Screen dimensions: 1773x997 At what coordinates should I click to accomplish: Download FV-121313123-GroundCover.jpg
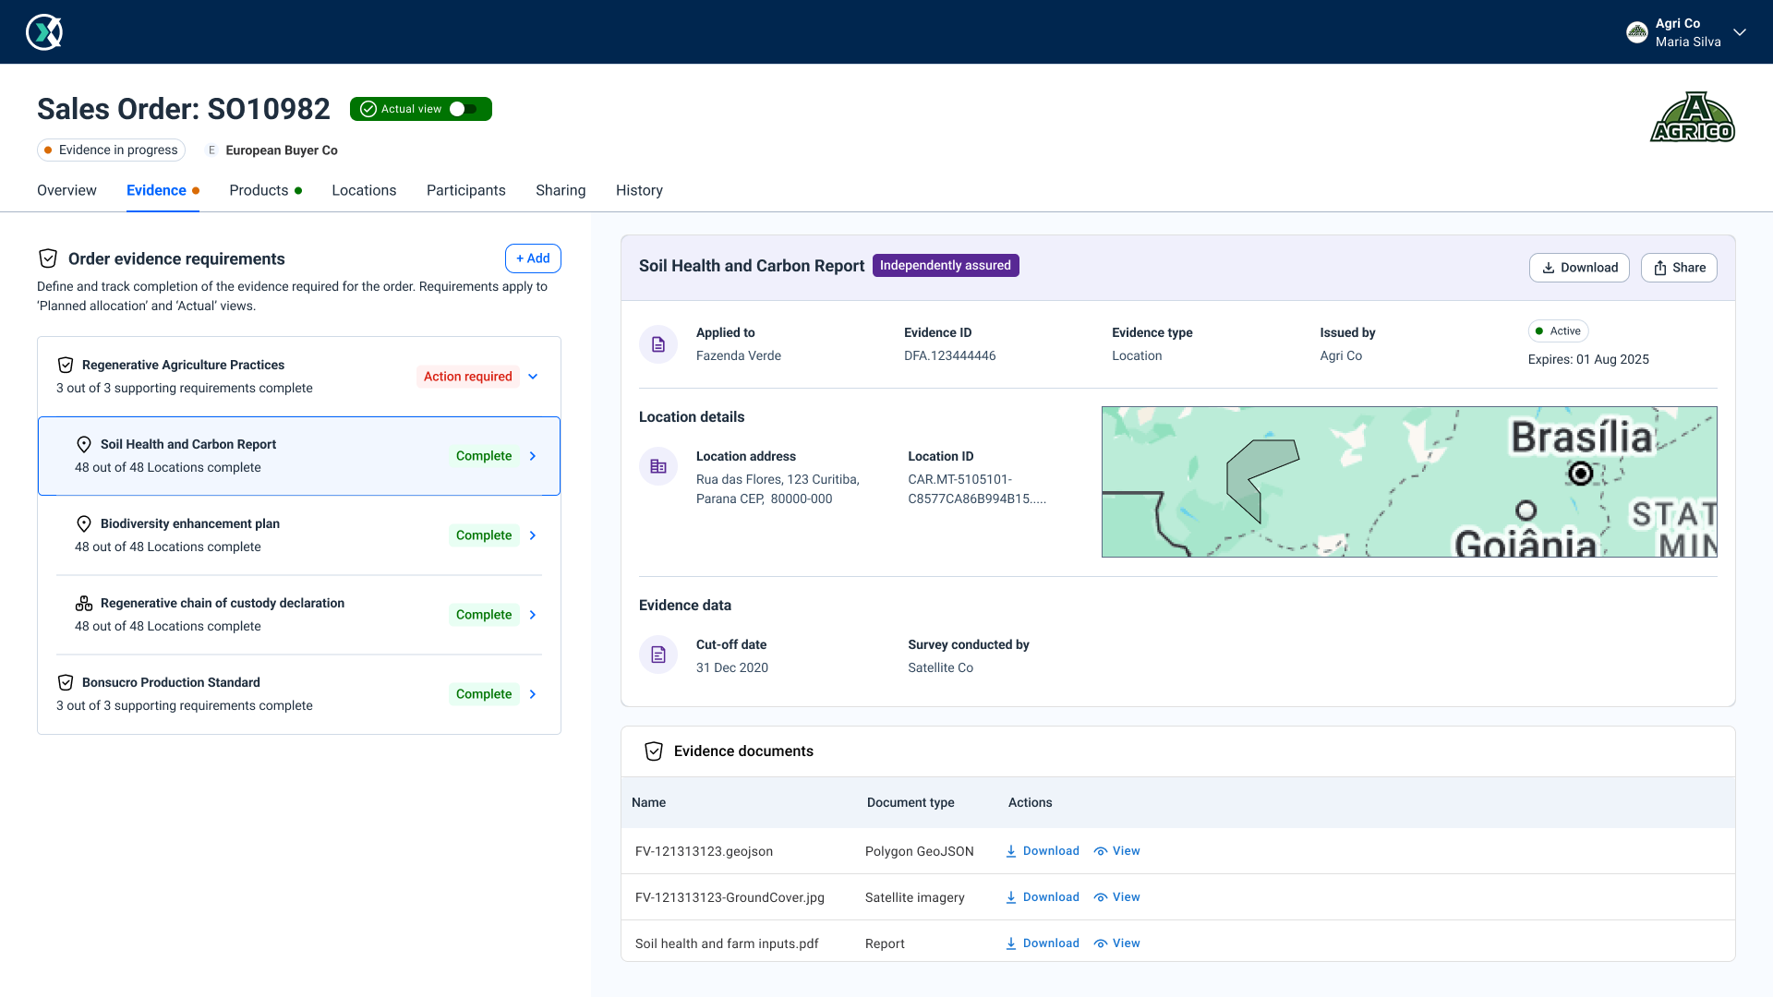click(x=1043, y=897)
